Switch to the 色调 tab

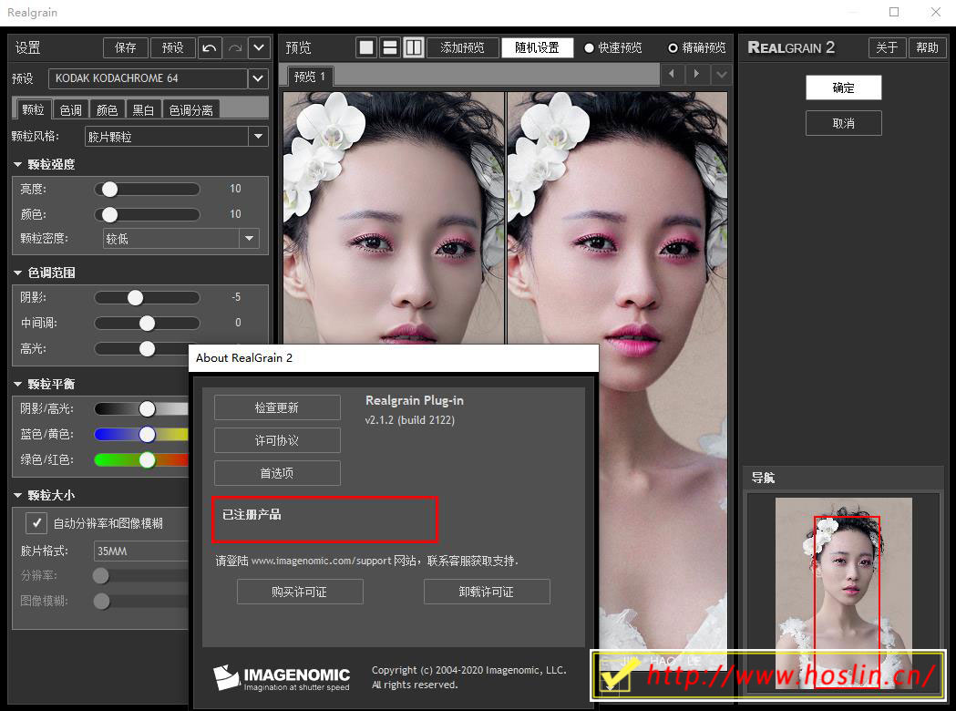click(x=71, y=109)
